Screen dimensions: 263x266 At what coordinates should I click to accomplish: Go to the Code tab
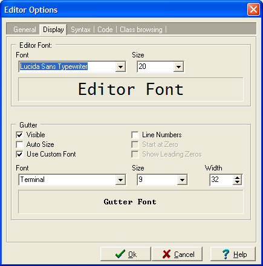(105, 30)
